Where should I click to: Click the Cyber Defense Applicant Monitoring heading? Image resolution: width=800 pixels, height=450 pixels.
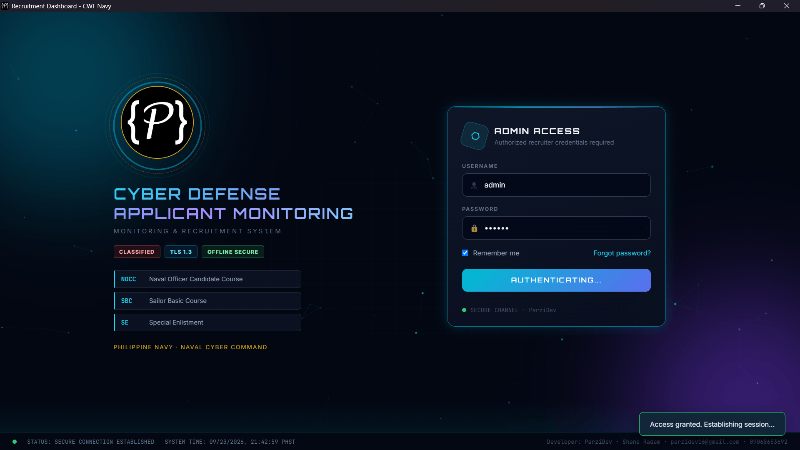pos(233,204)
